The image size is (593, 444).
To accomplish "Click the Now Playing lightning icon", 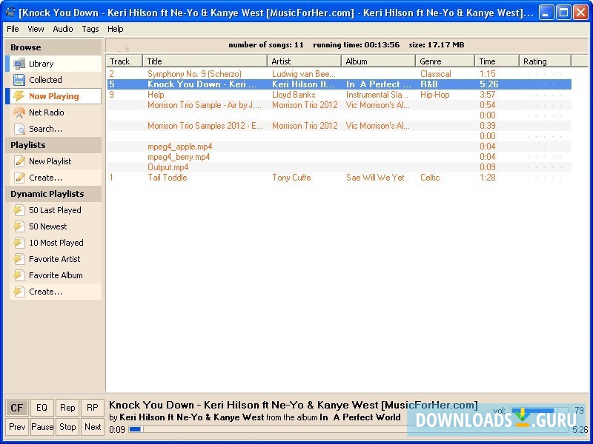I will pyautogui.click(x=19, y=96).
